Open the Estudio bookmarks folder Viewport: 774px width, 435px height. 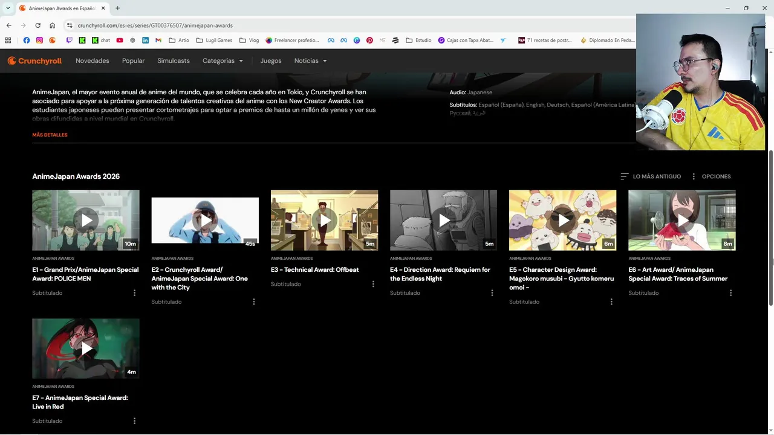[418, 40]
